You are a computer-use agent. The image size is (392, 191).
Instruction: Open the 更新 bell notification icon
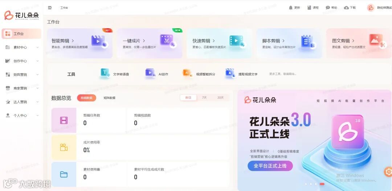290,8
